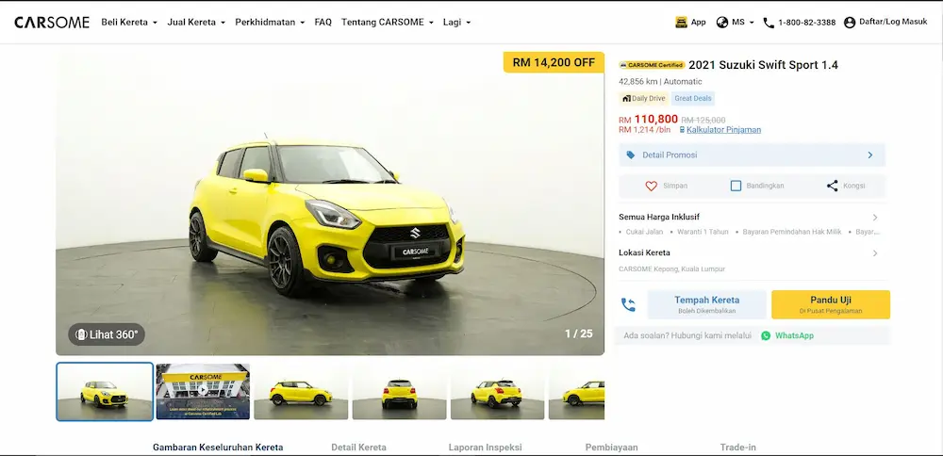
Task: Click Daftar/Log Masuk link
Action: point(893,23)
